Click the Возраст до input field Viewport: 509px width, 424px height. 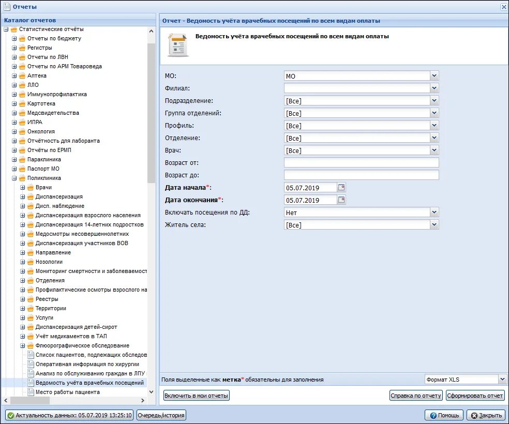[x=361, y=175]
